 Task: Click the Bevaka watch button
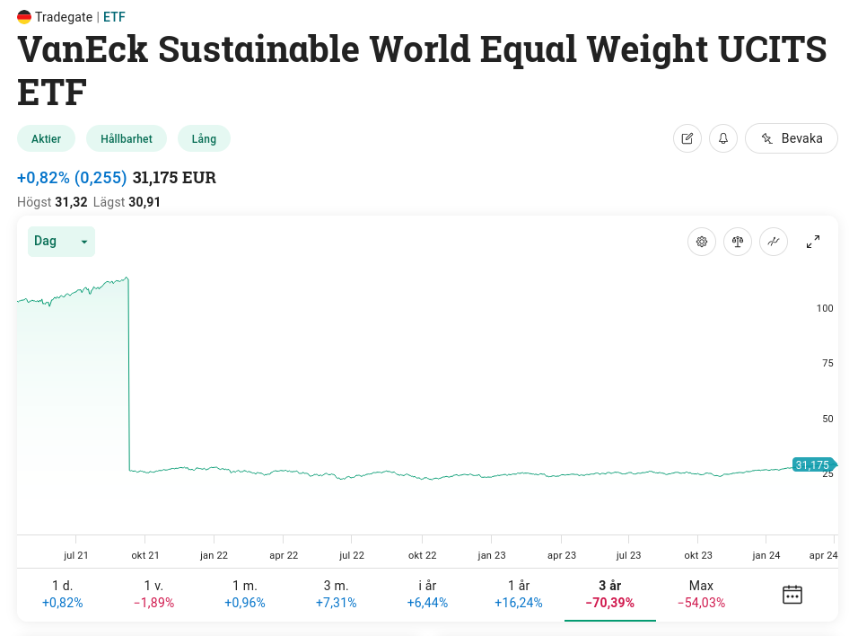792,138
